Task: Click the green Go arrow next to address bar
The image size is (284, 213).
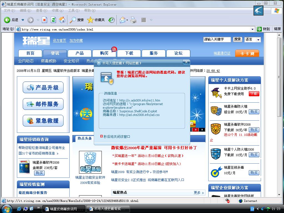Action: point(259,29)
